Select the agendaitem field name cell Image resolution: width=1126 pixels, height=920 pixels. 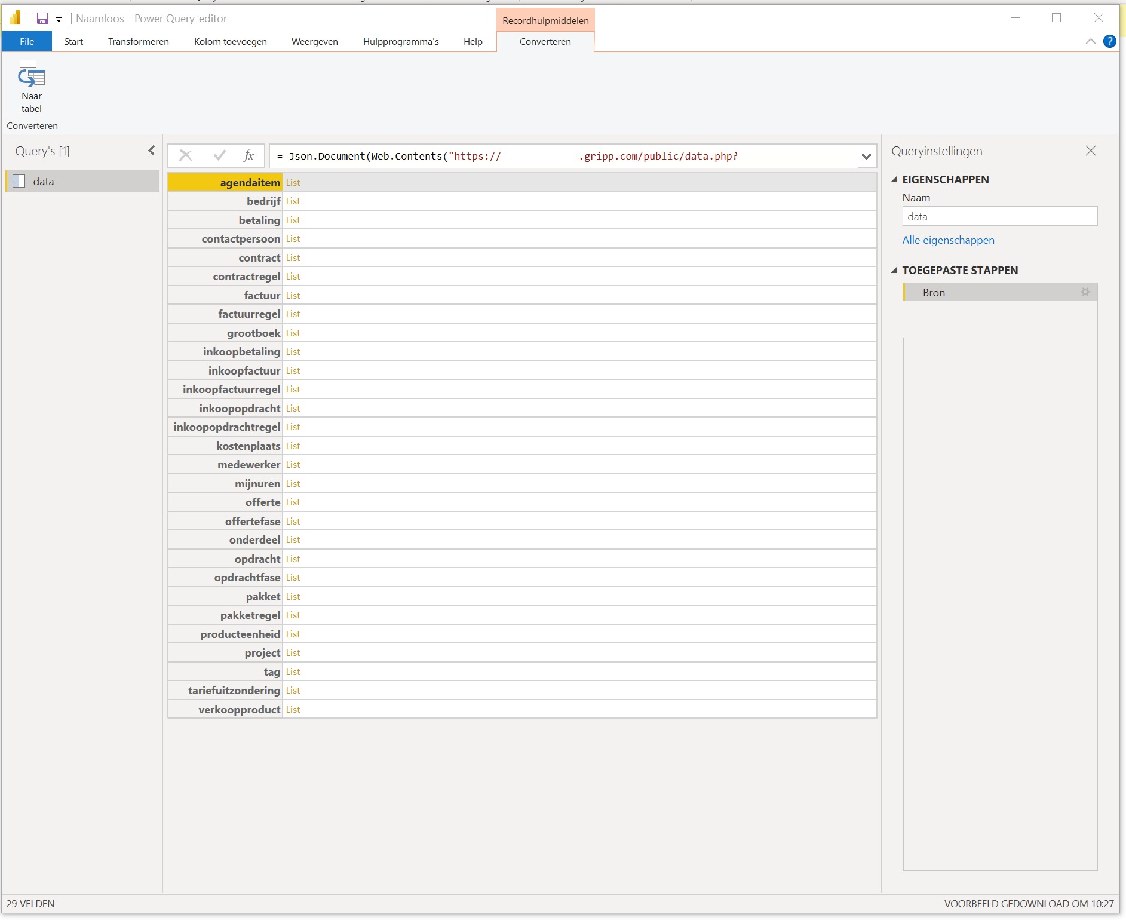(225, 182)
